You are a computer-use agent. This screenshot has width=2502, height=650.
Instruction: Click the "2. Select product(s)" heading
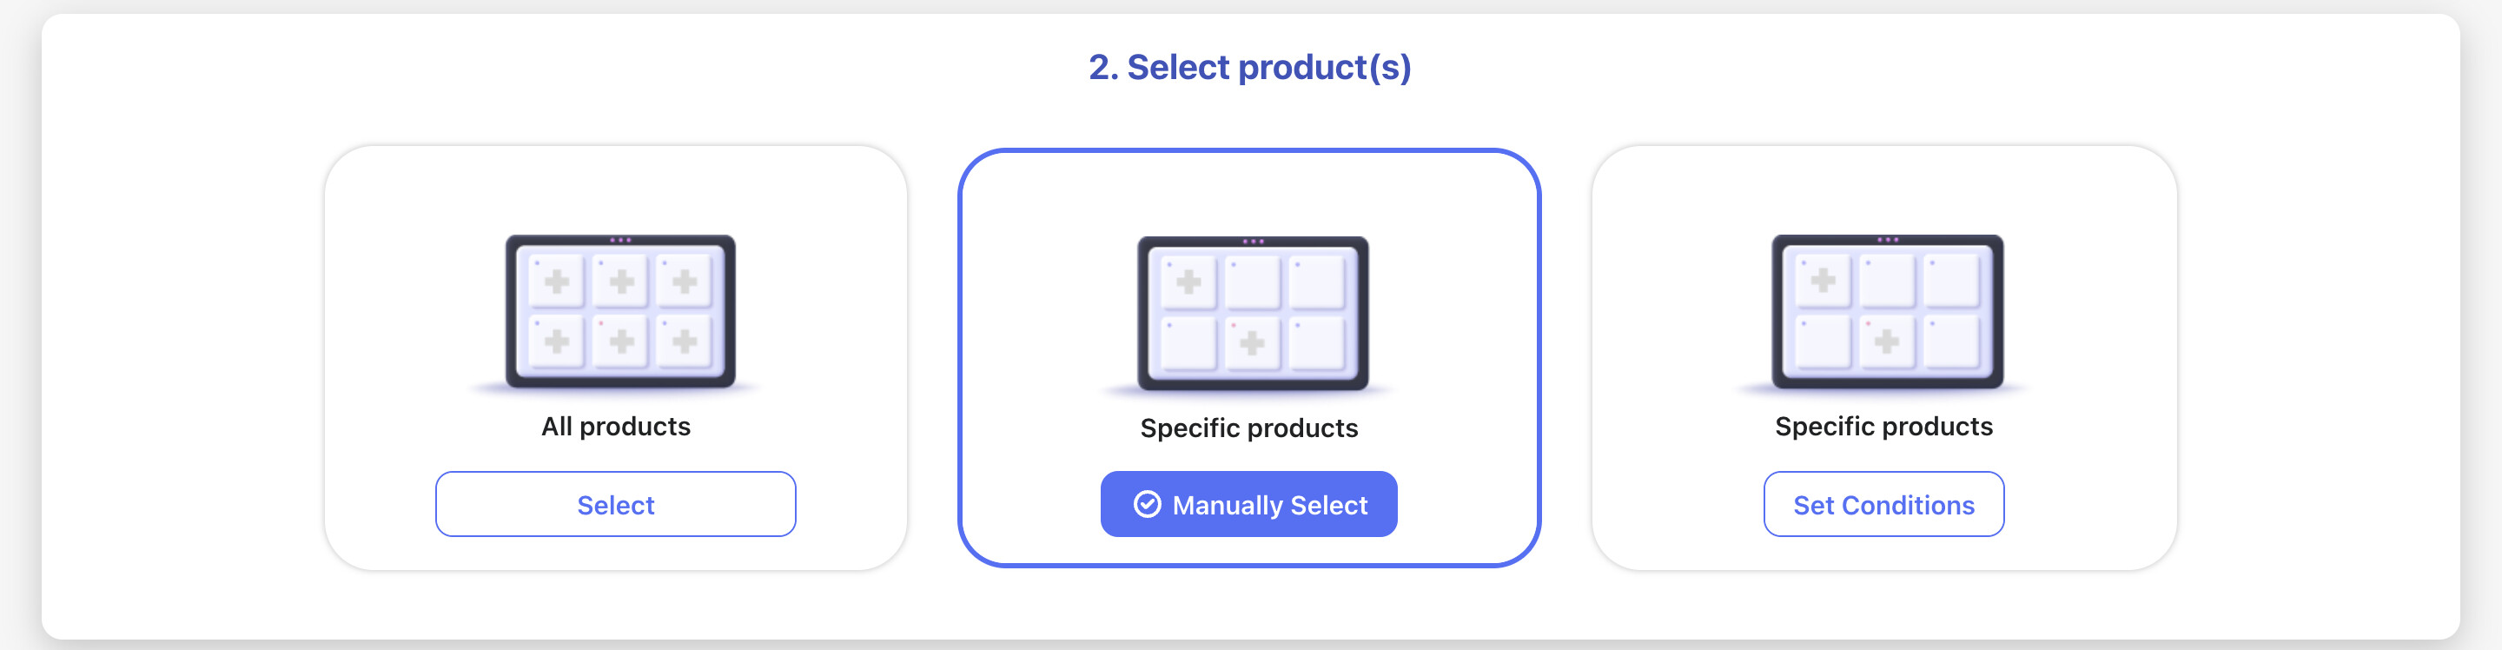[x=1249, y=67]
